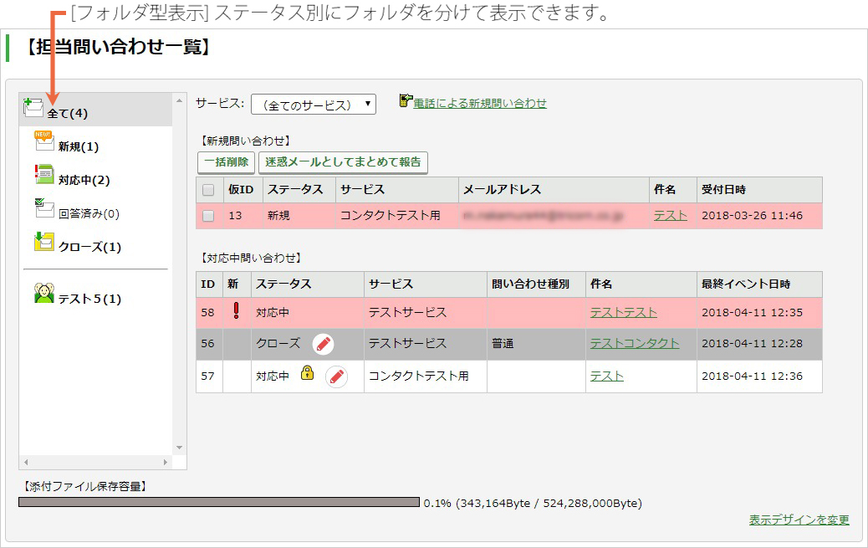Viewport: 868px width, 548px height.
Task: Click date 2018-04-11 12:28
Action: [x=752, y=344]
